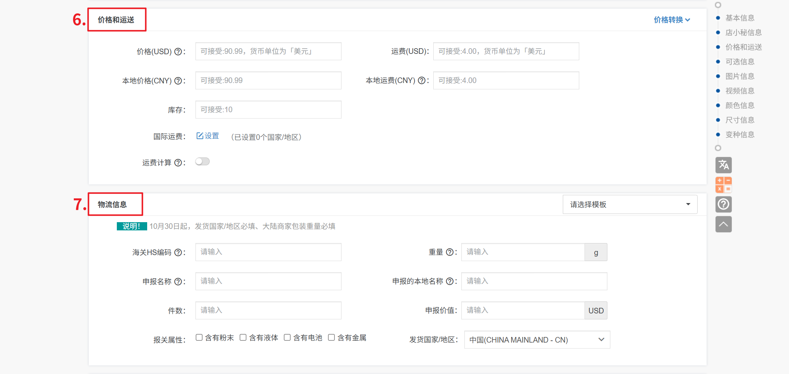Image resolution: width=789 pixels, height=374 pixels.
Task: Go to 变种信息 in side navigation
Action: 740,135
